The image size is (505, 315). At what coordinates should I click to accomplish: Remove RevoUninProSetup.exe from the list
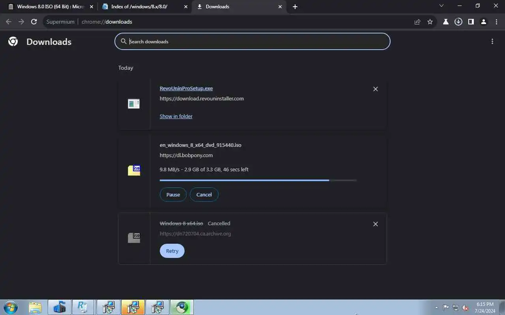click(x=376, y=89)
